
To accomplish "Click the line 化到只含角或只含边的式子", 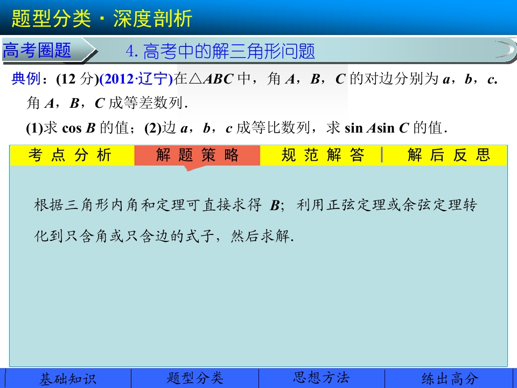I will (164, 236).
